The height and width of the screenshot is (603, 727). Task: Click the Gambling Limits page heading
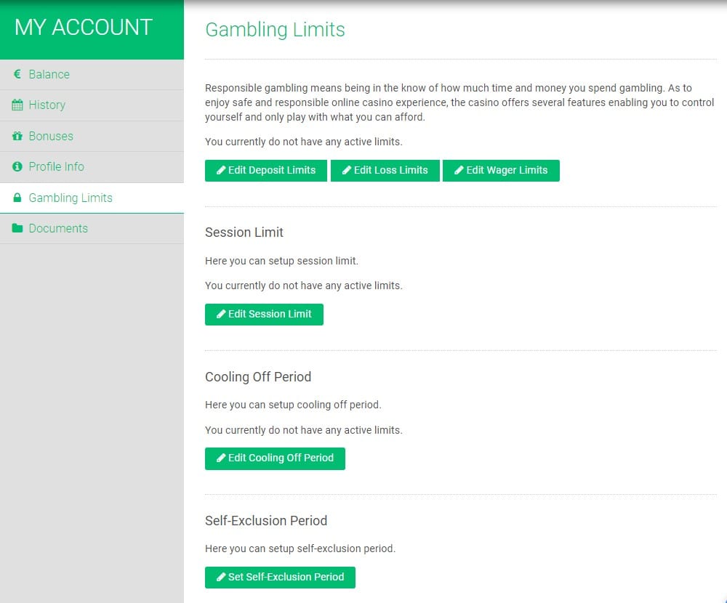point(275,30)
